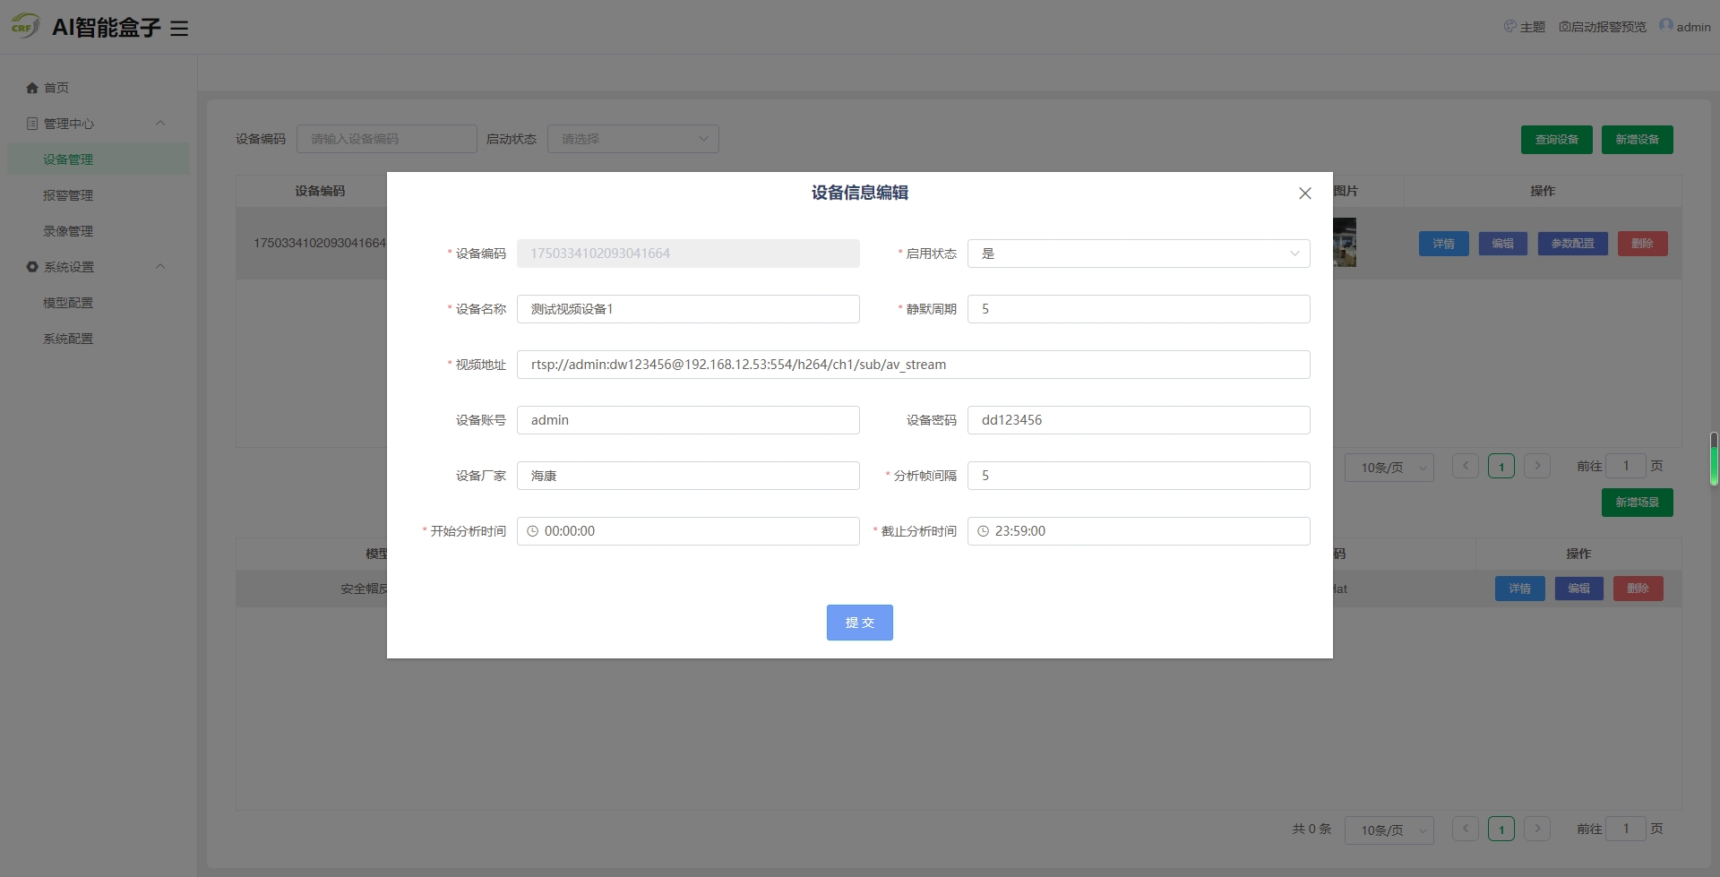Click the 提交 submit button

(859, 623)
